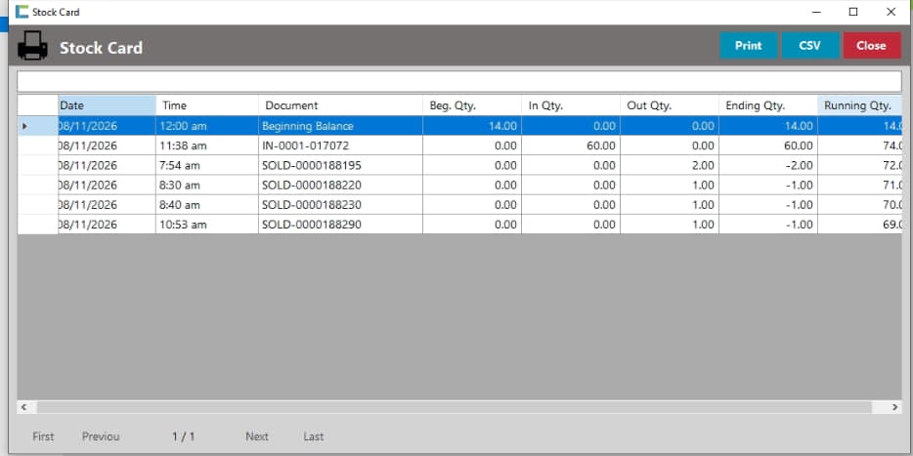Click the 11:38 am time cell
Image resolution: width=913 pixels, height=456 pixels.
[x=207, y=145]
